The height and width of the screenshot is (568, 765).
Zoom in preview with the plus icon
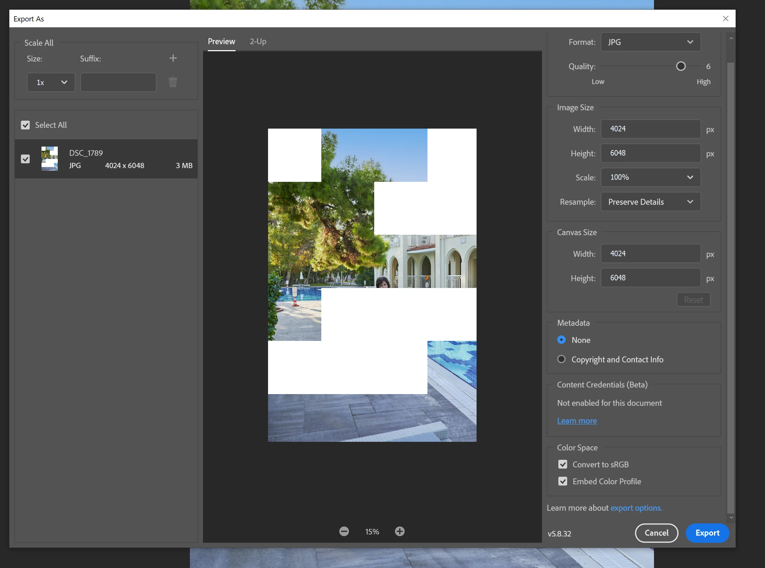tap(399, 531)
